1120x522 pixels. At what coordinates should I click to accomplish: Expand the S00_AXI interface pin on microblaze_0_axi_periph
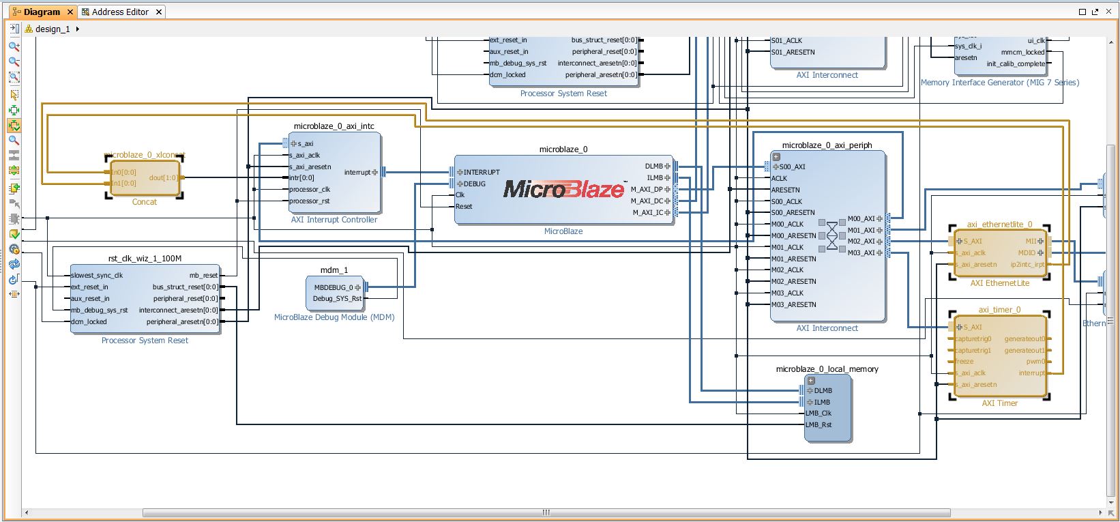(776, 166)
